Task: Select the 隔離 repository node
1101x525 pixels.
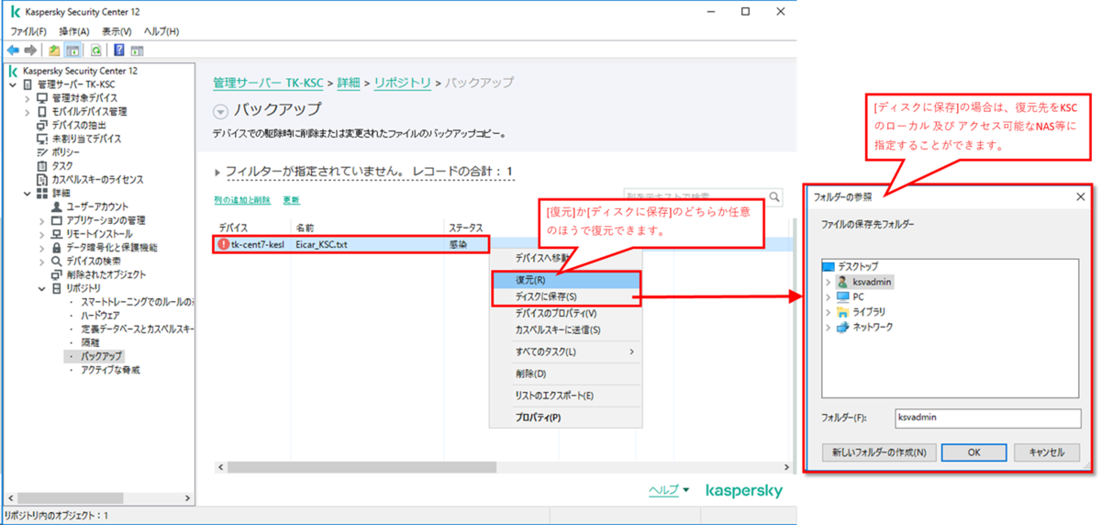Action: click(x=90, y=342)
